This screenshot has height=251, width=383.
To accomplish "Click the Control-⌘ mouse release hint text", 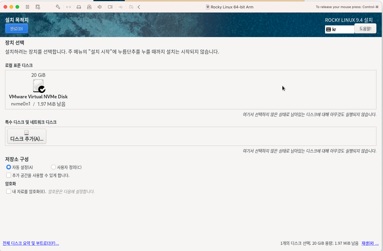I will (347, 7).
